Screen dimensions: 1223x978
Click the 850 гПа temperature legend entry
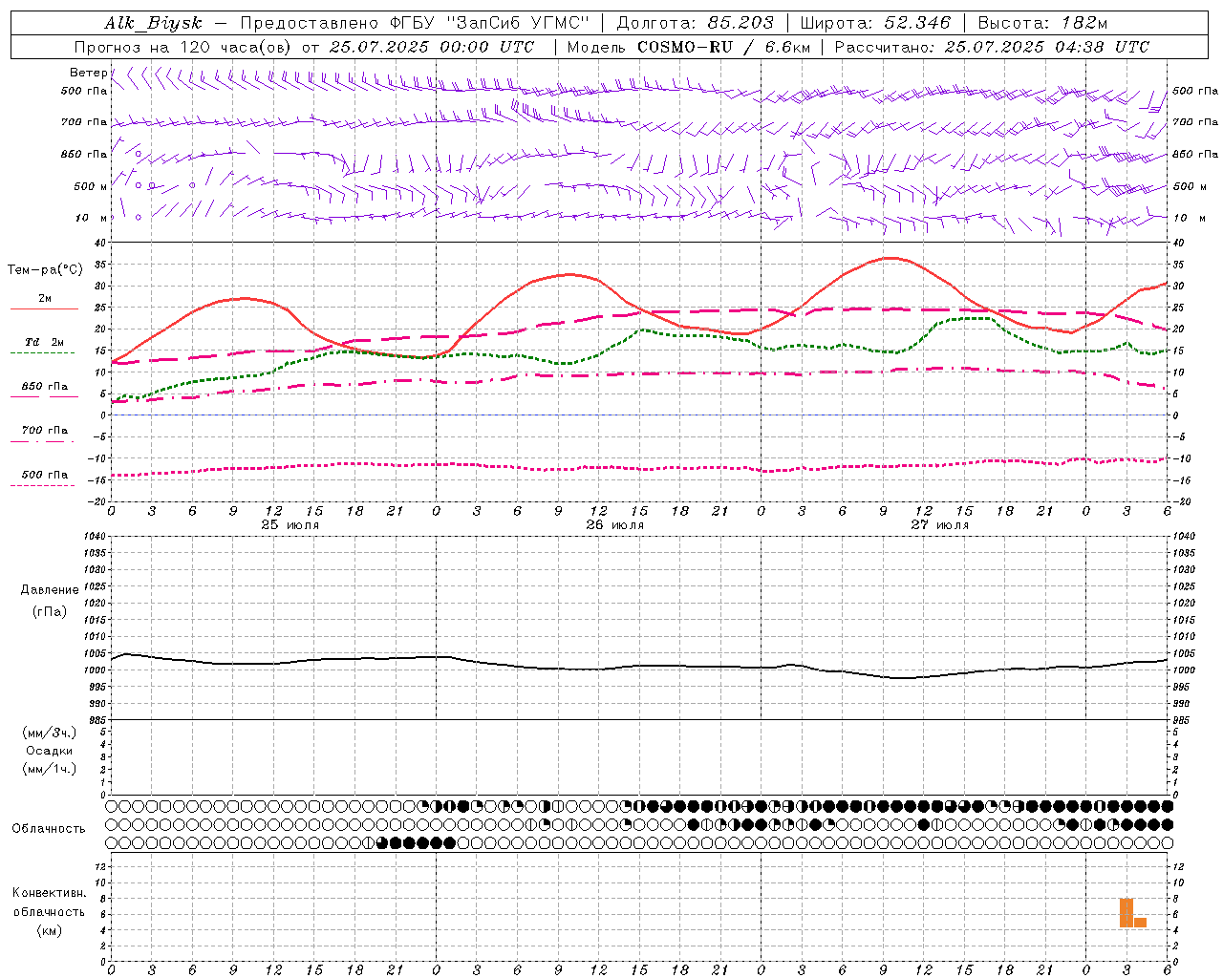pos(45,387)
